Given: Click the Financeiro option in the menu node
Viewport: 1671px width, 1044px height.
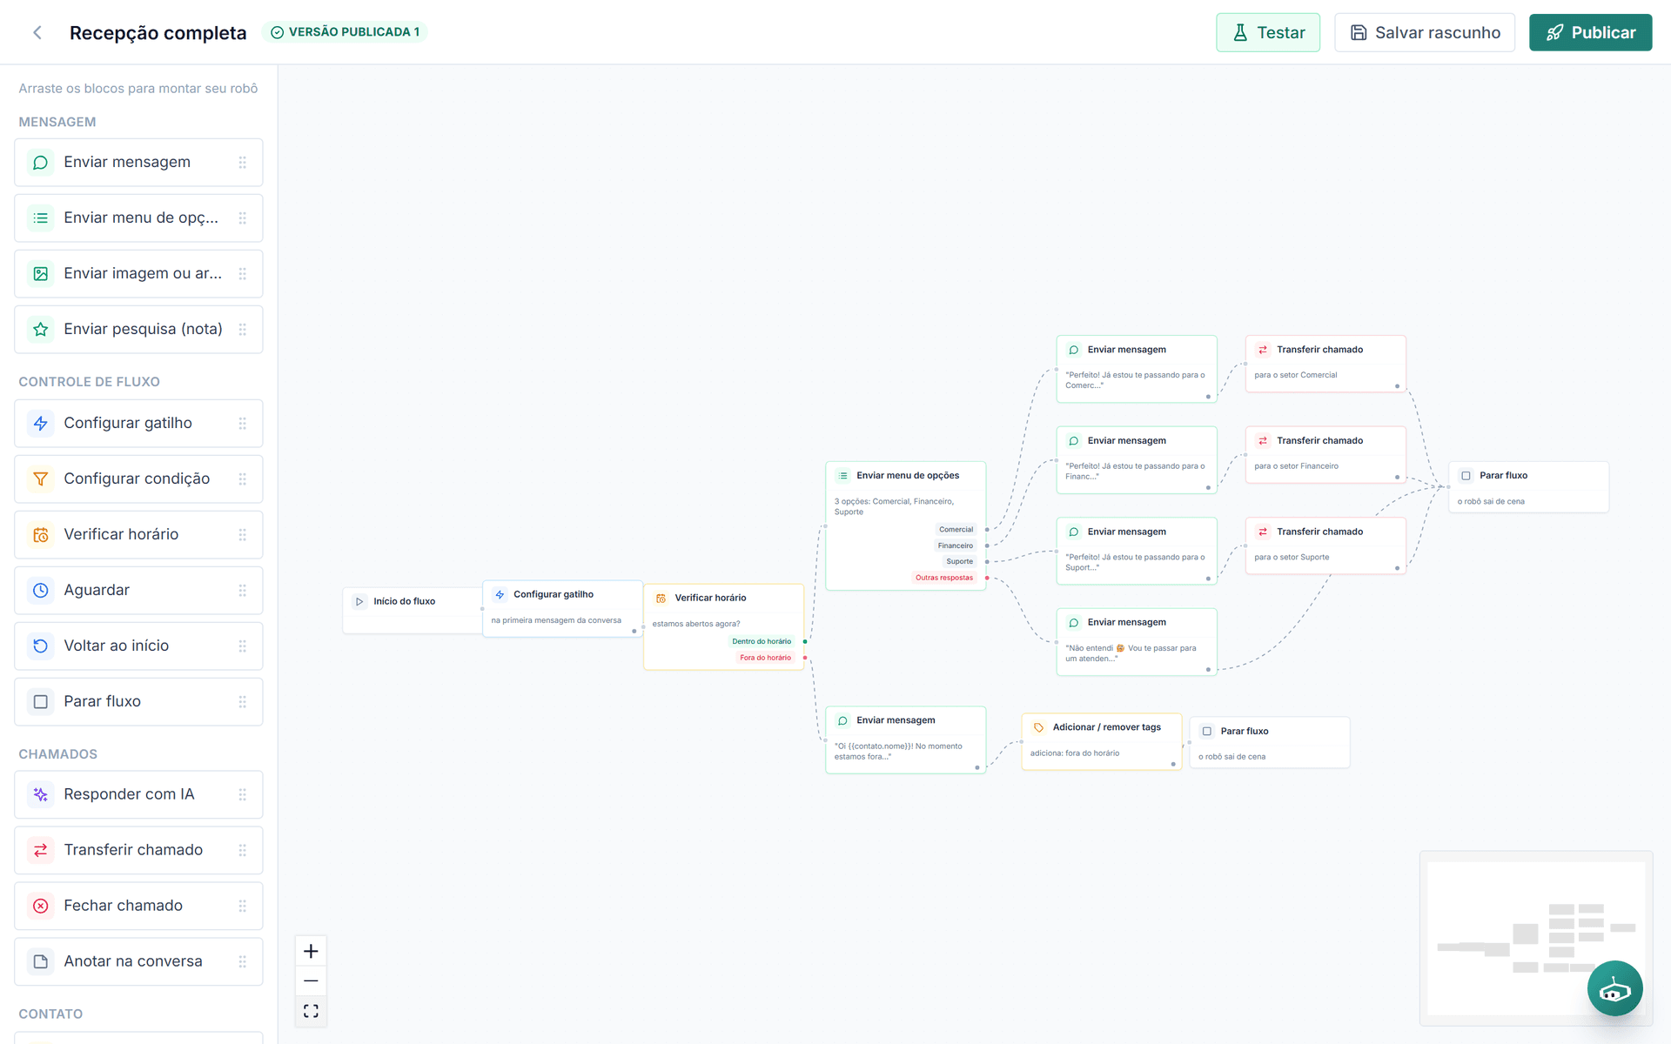Looking at the screenshot, I should [955, 546].
